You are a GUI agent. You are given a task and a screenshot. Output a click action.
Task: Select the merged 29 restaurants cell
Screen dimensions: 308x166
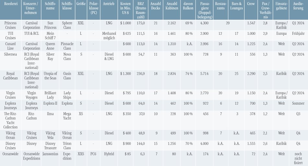point(228,23)
